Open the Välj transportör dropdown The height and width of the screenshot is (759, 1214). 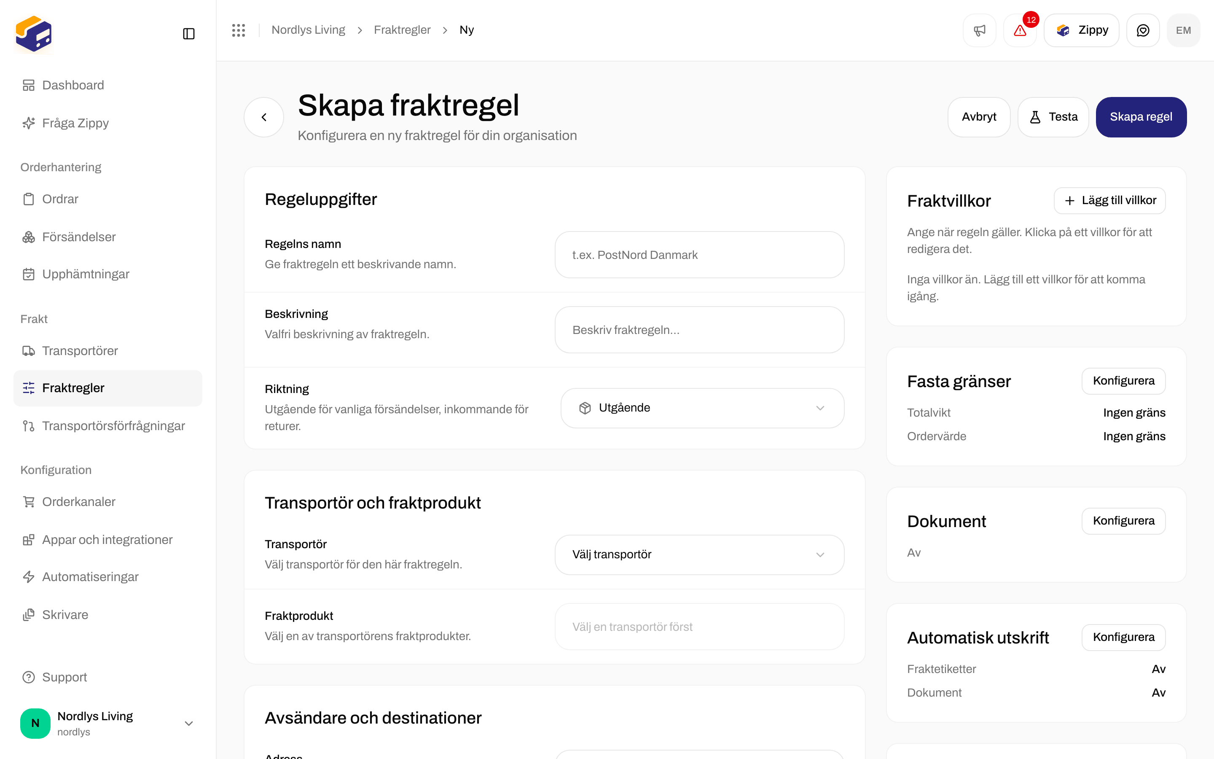[x=699, y=554]
